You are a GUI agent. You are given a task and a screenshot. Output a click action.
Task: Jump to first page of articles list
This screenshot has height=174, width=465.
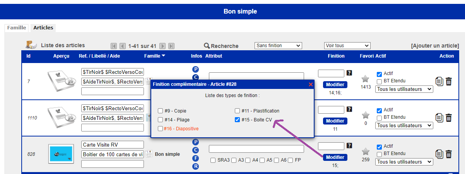[114, 46]
